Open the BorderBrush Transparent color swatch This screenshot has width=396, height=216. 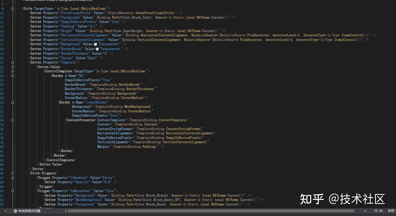coord(97,49)
